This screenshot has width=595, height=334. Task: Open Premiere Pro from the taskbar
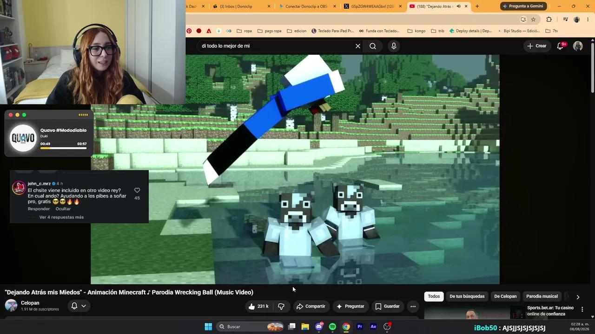click(360, 327)
